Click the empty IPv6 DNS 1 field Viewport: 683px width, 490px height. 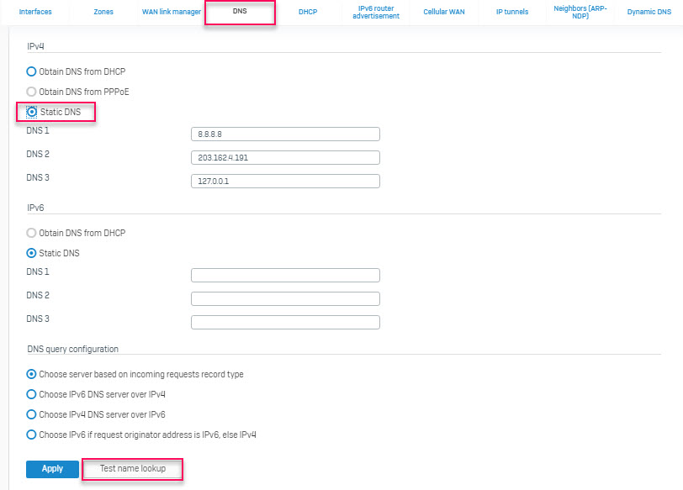[x=285, y=275]
